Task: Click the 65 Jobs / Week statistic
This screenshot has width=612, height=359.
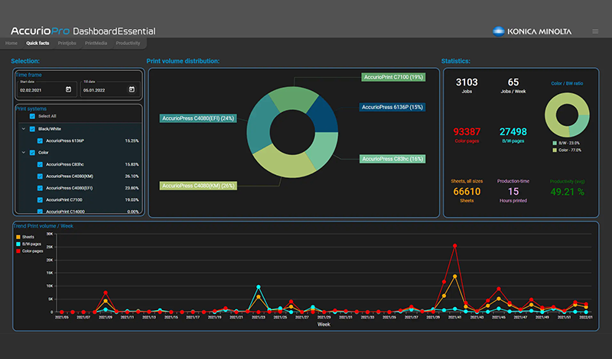Action: click(x=513, y=86)
